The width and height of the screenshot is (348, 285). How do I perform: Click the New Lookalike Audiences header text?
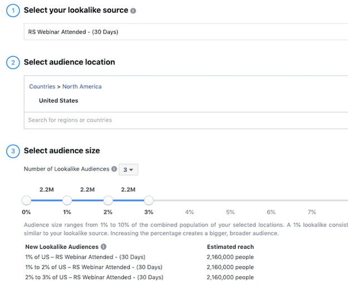[62, 247]
